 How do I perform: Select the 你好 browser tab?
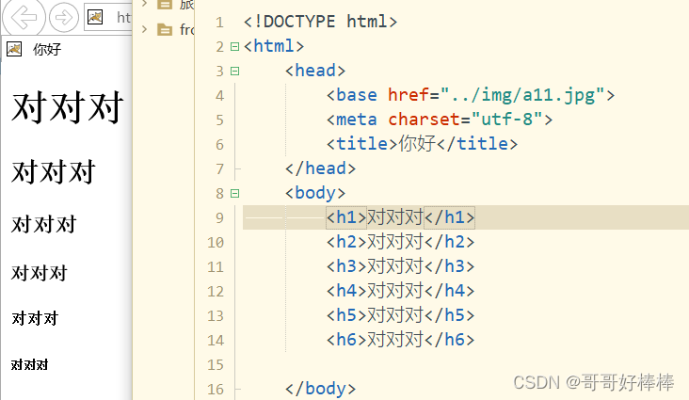pos(34,49)
